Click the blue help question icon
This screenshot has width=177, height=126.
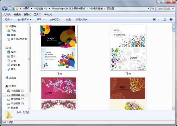coord(171,19)
